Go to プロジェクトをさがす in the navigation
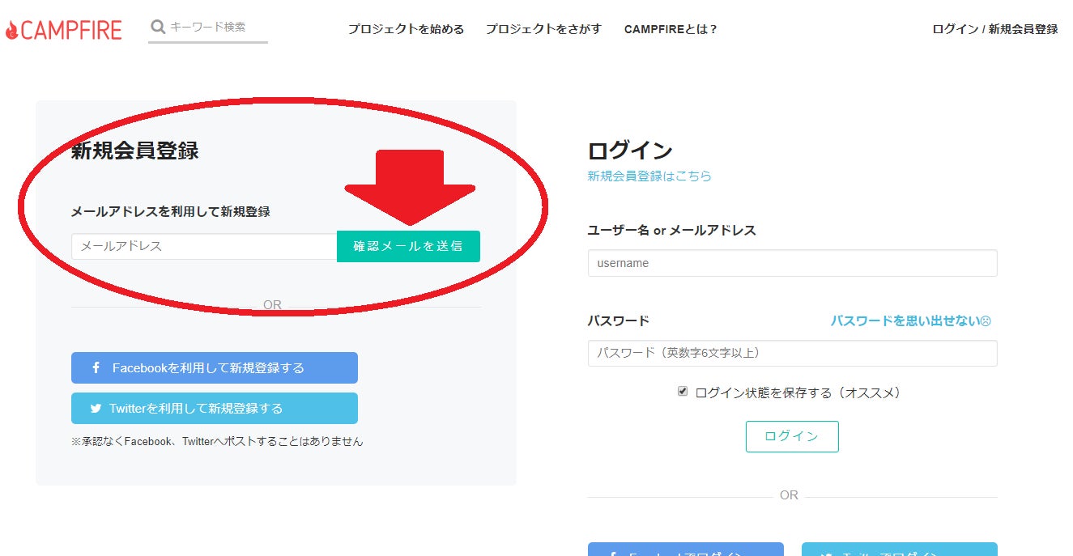Image resolution: width=1073 pixels, height=556 pixels. [543, 29]
